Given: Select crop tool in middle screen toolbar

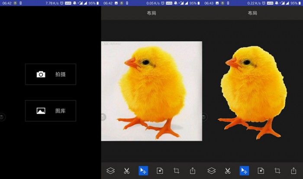Looking at the screenshot, I should [176, 171].
